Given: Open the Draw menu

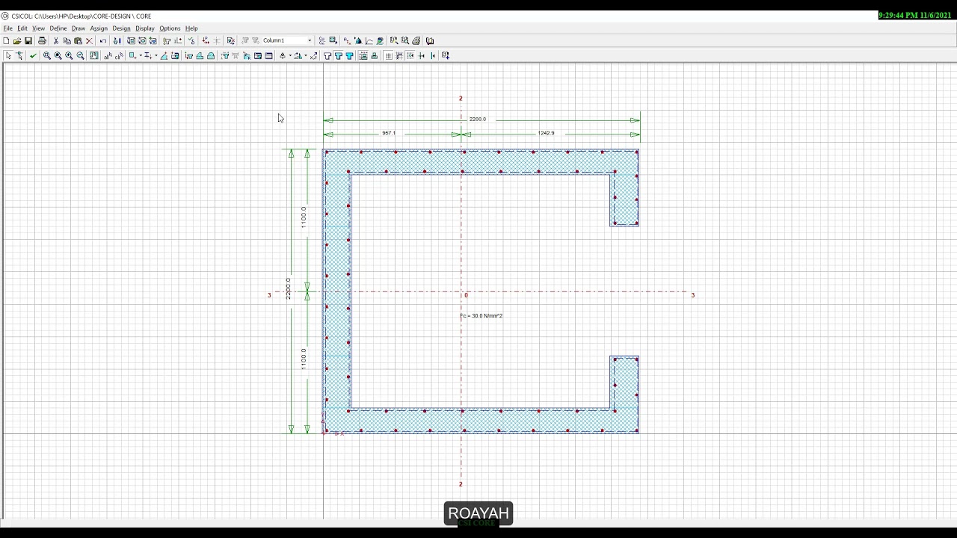Looking at the screenshot, I should [79, 28].
